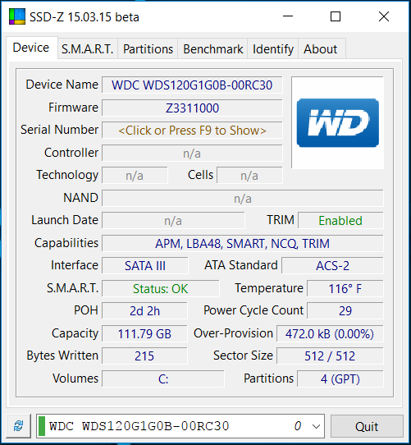411x445 pixels.
Task: Click the drive index 0 in selector
Action: (x=298, y=425)
